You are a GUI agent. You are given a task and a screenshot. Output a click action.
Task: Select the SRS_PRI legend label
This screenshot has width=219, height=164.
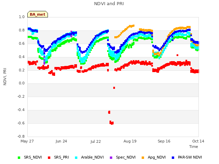click(61, 157)
